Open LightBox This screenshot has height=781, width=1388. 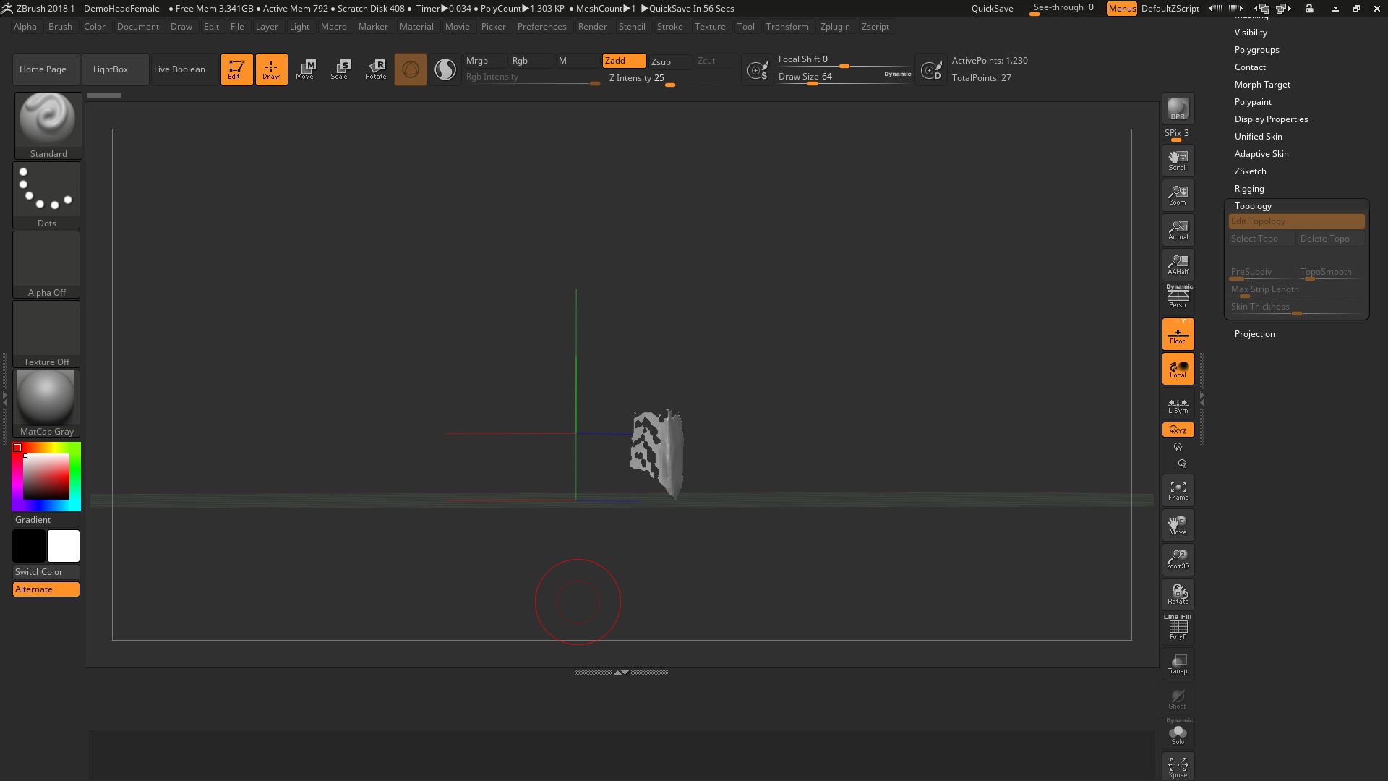116,69
